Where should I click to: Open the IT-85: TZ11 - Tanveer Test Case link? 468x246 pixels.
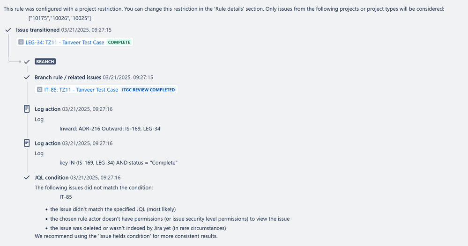81,90
